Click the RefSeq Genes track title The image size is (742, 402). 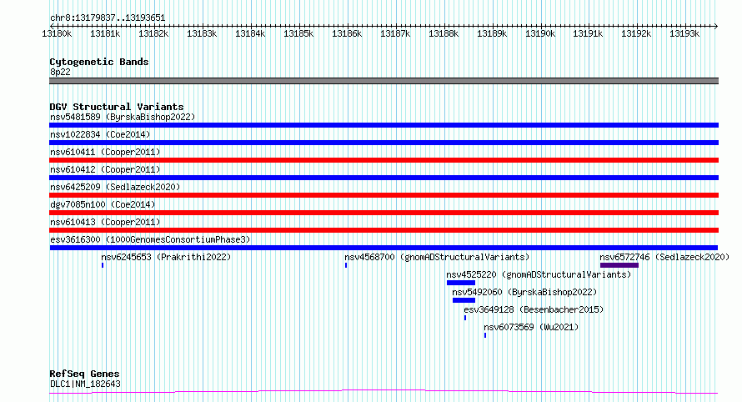(84, 374)
